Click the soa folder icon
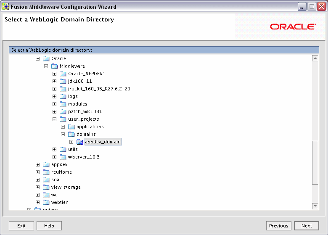Image resolution: width=328 pixels, height=235 pixels. pyautogui.click(x=46, y=180)
